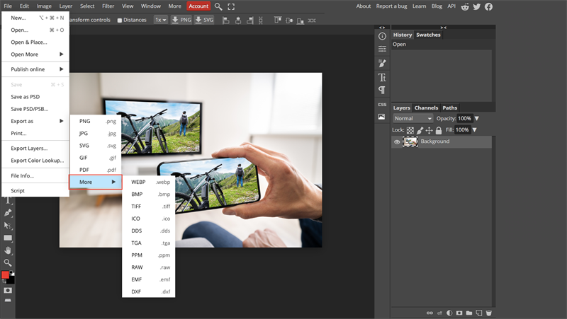Switch to the Swatches tab
The height and width of the screenshot is (319, 567).
coord(428,35)
